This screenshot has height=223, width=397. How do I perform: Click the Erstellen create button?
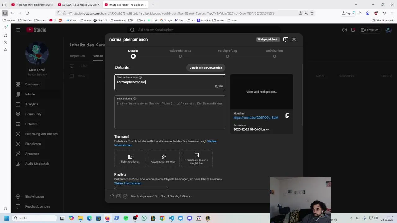[370, 30]
